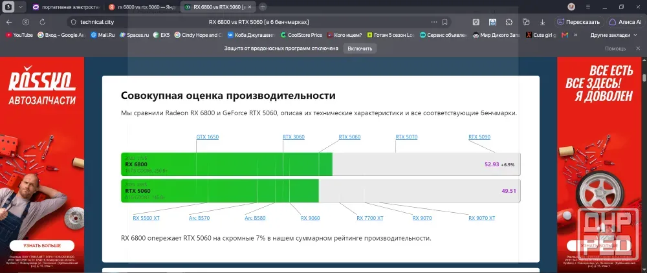Open the EK5 bookmark
647x273 pixels.
point(161,35)
